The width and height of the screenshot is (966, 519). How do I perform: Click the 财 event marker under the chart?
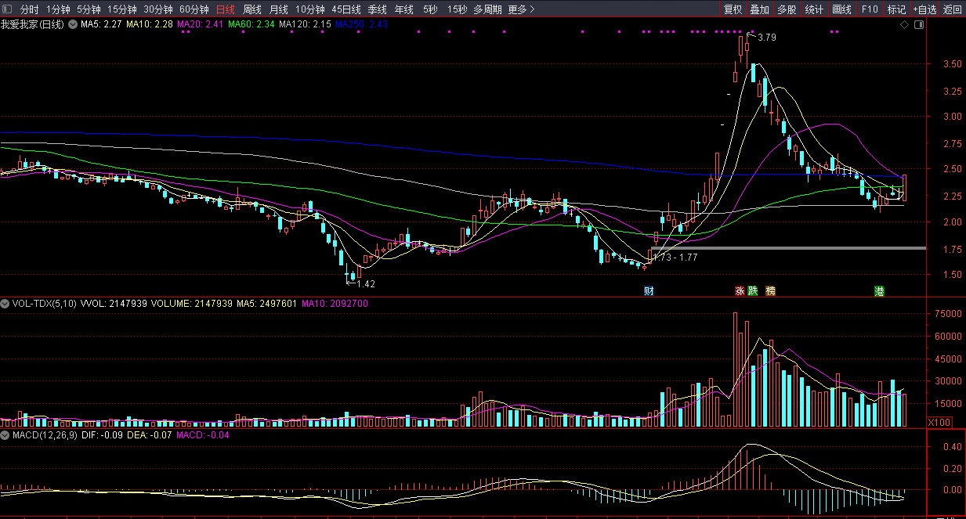pos(649,291)
